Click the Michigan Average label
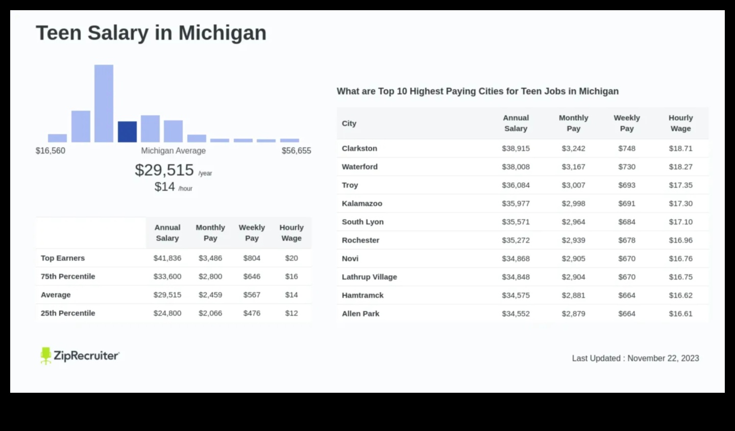Viewport: 735px width, 431px height. tap(174, 151)
